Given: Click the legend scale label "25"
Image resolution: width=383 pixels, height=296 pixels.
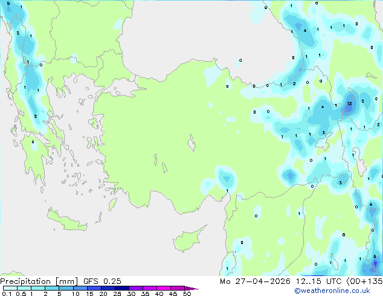Looking at the screenshot, I should [x=117, y=294].
